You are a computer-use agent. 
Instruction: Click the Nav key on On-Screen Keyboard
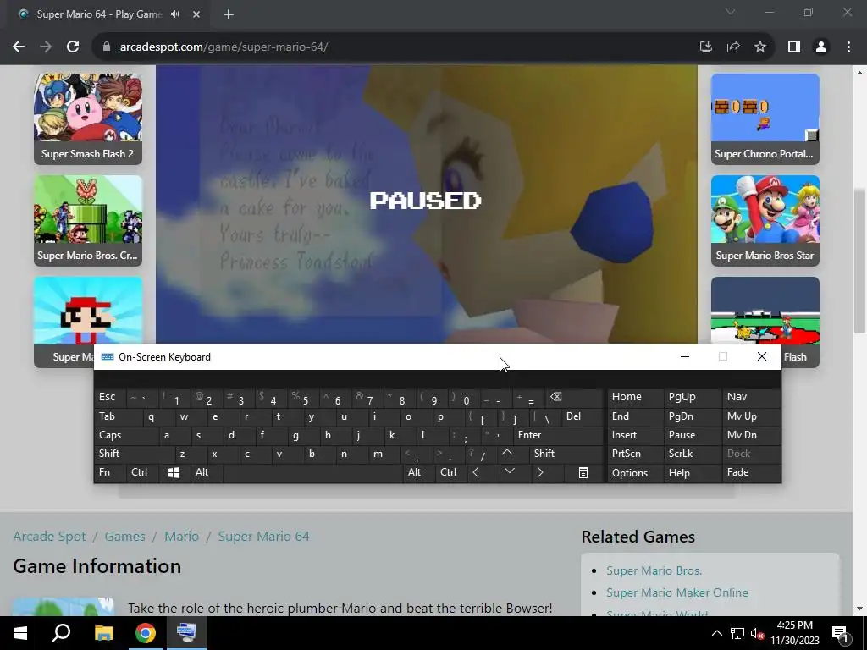point(751,398)
